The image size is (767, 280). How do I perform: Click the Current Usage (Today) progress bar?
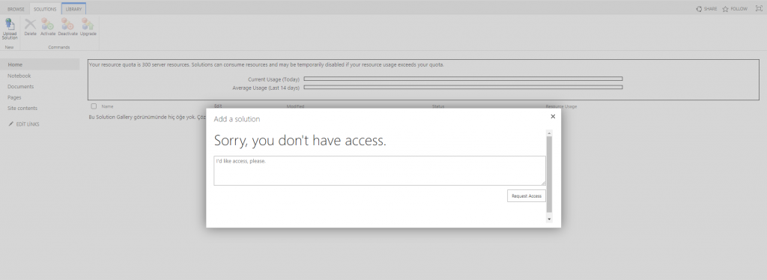point(463,79)
